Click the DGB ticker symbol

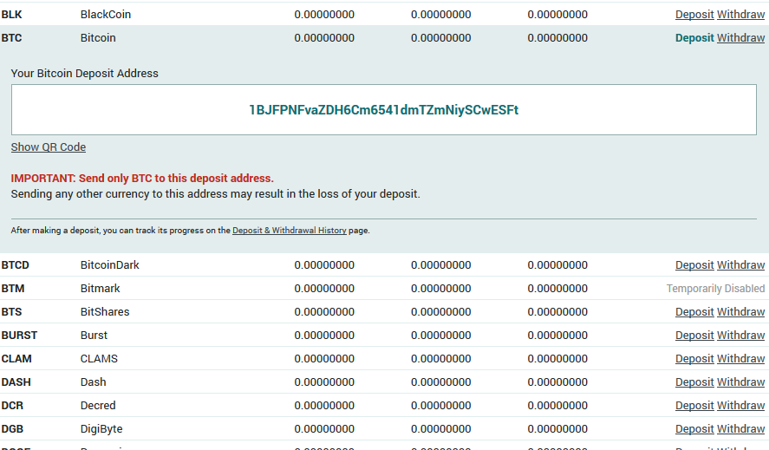(x=12, y=429)
